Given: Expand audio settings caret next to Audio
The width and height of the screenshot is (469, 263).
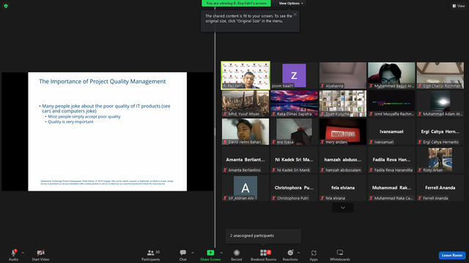Looking at the screenshot, I should coord(23,253).
